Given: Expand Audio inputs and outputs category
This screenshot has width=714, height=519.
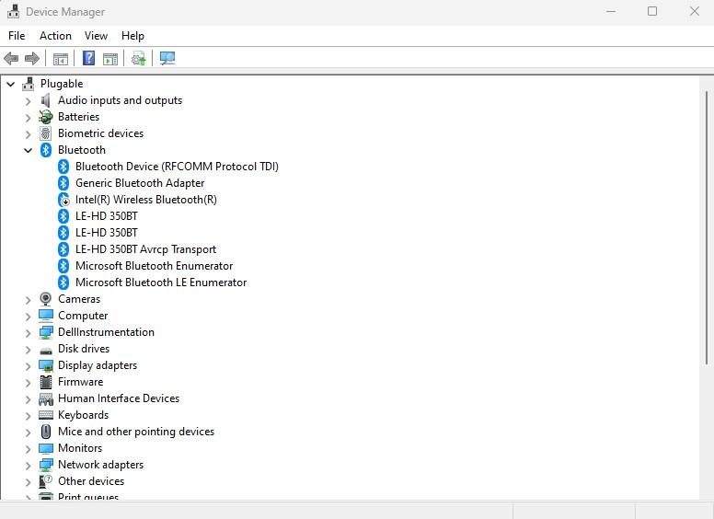Looking at the screenshot, I should tap(29, 101).
